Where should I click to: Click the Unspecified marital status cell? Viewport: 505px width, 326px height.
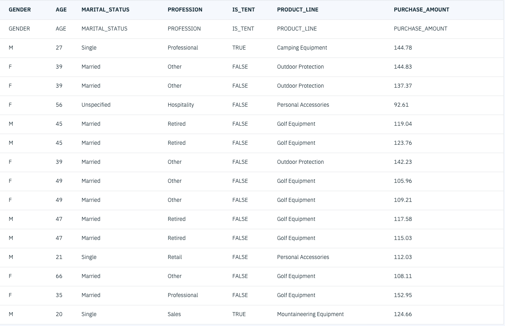(x=96, y=105)
